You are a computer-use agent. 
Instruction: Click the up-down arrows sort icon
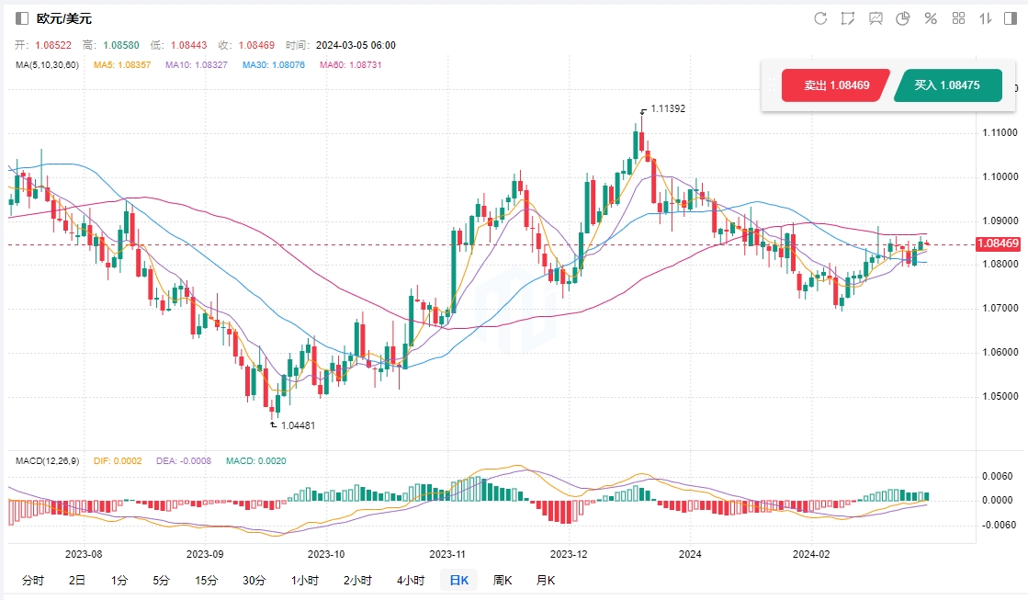coord(986,18)
